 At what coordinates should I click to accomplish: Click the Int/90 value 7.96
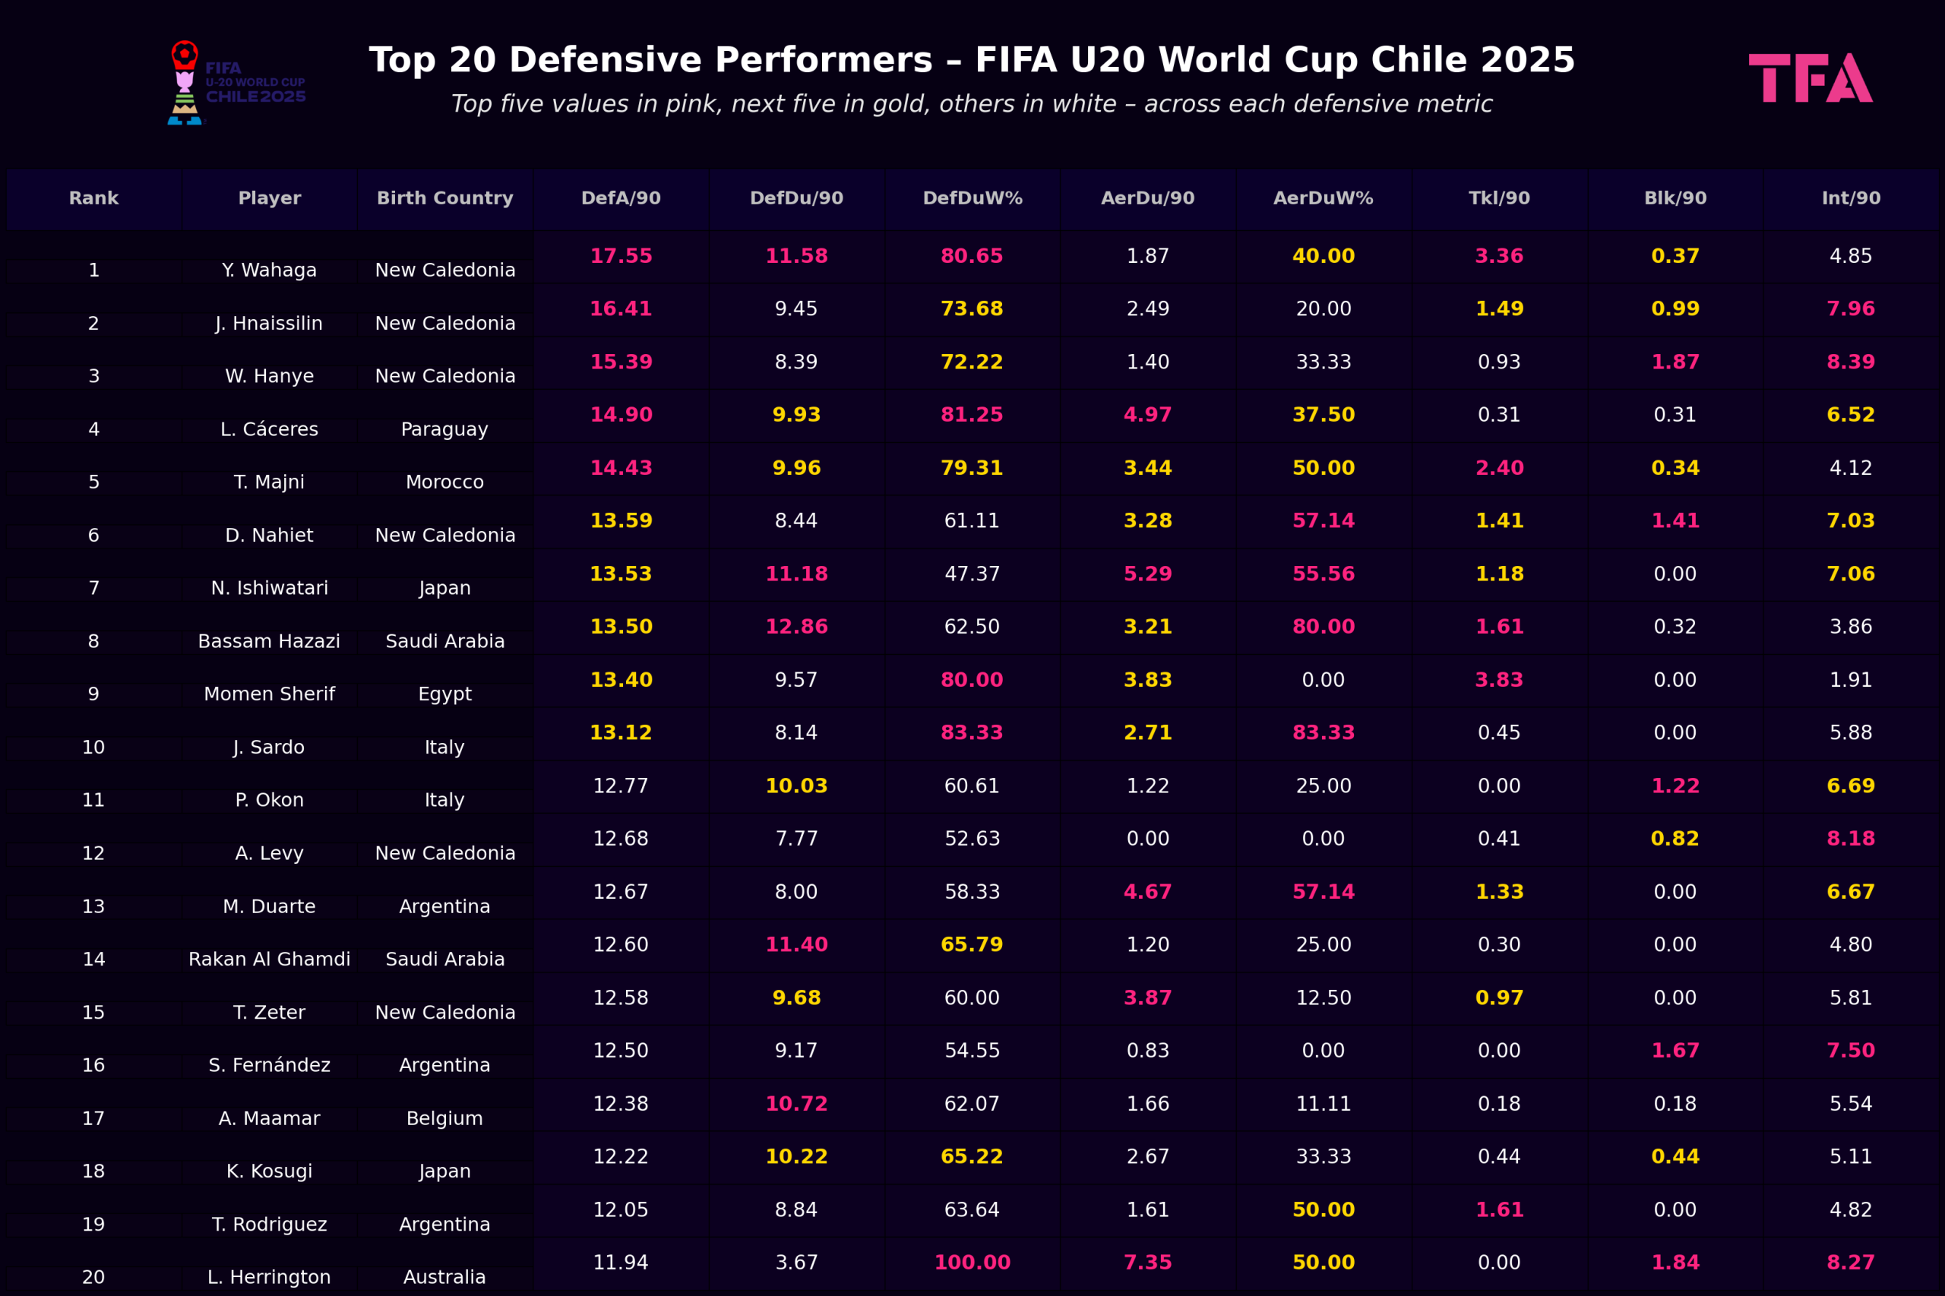point(1851,309)
